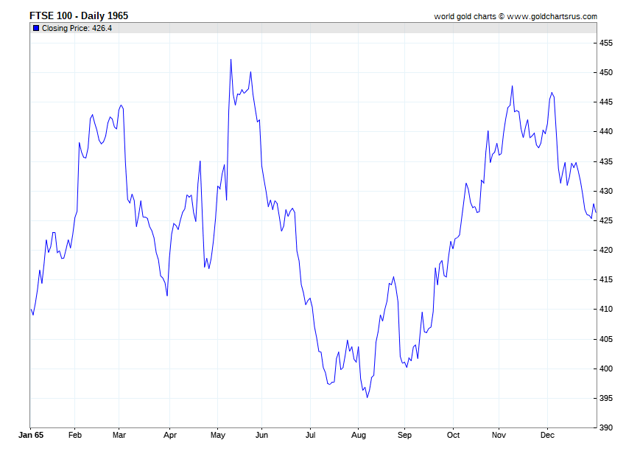The height and width of the screenshot is (454, 626).
Task: Click the 400 y-axis value
Action: coord(606,369)
